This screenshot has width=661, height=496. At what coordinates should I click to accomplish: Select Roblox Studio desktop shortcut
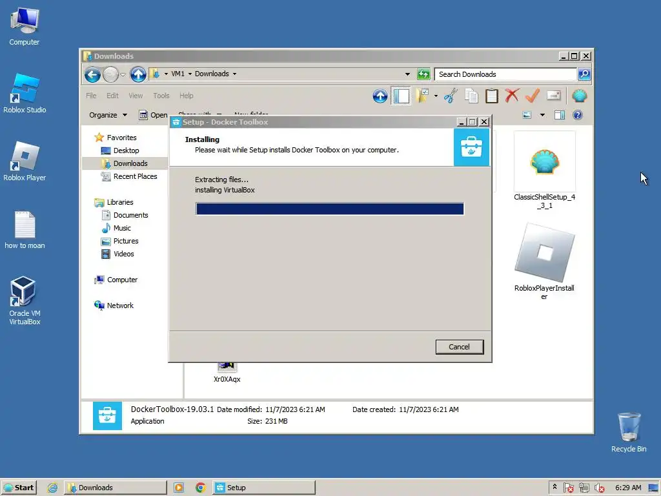(25, 94)
